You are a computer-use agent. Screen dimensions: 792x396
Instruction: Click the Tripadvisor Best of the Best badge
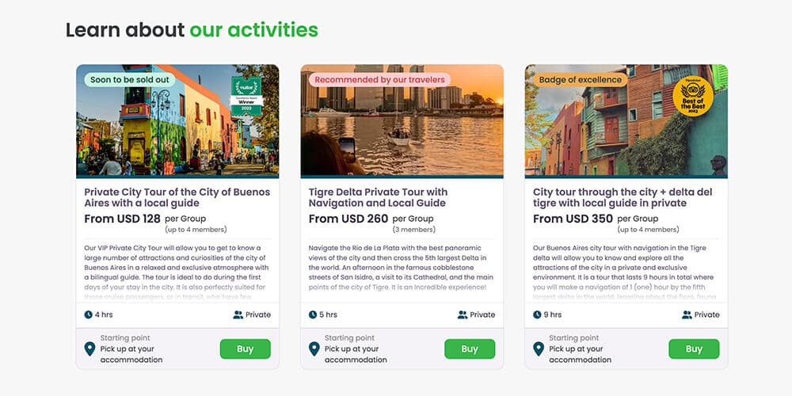pyautogui.click(x=693, y=97)
